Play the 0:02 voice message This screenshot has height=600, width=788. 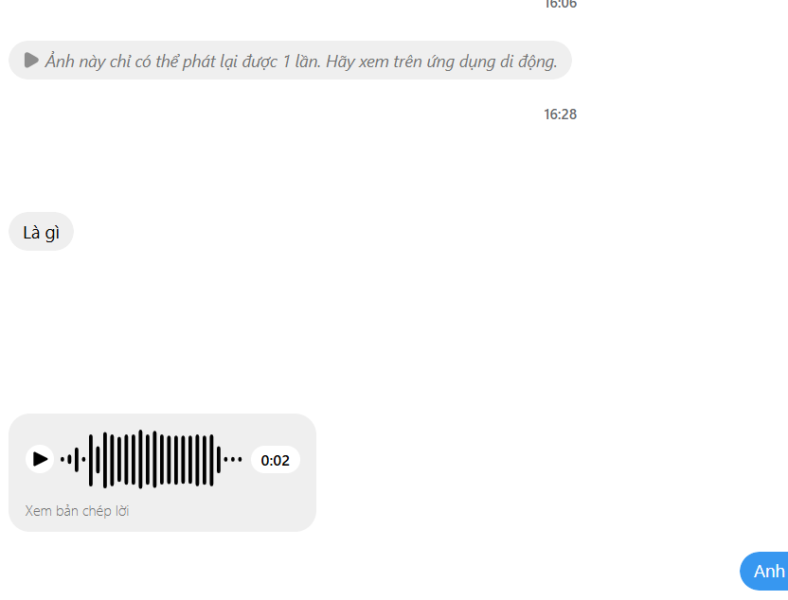[40, 459]
